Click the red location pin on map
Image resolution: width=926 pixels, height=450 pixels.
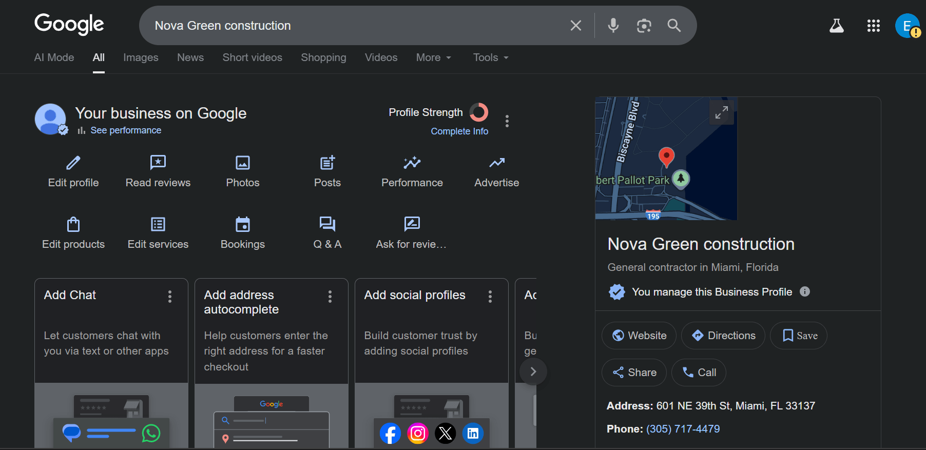[666, 157]
